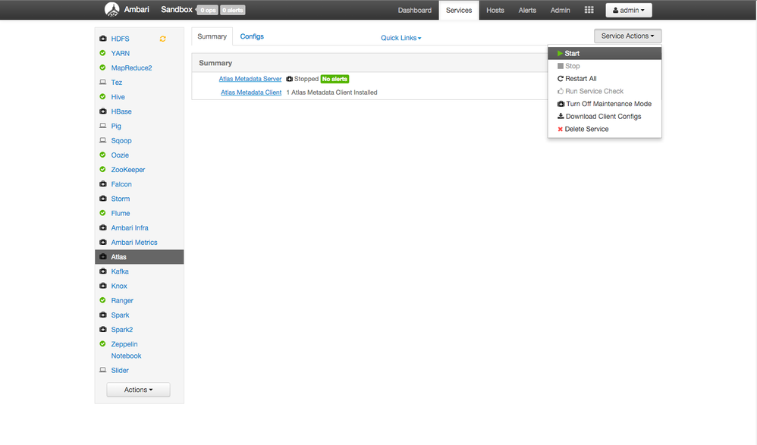Click maintenance icon beside Stopped status
This screenshot has width=757, height=445.
[289, 79]
